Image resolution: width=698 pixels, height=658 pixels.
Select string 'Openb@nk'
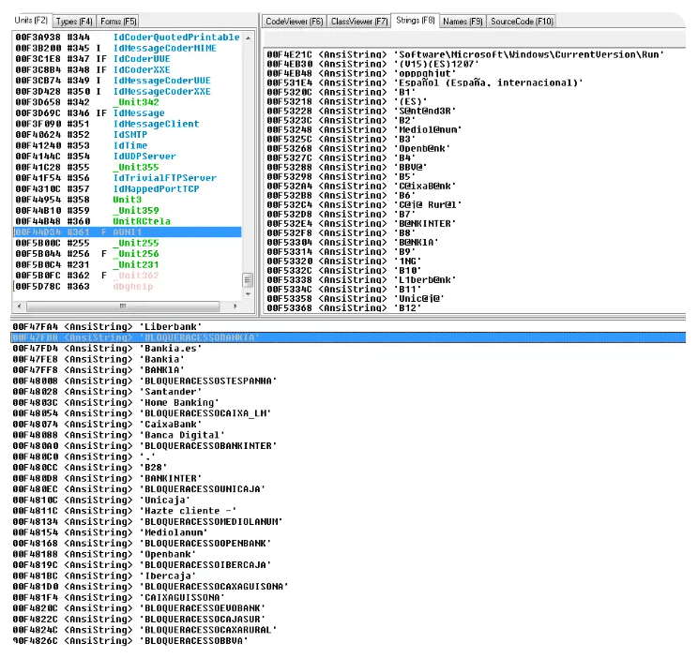coord(422,148)
